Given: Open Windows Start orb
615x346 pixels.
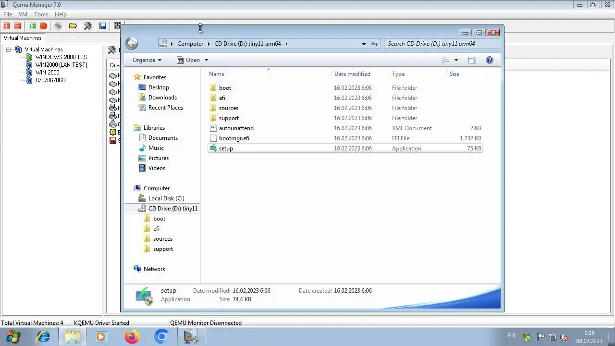Looking at the screenshot, I should coord(13,337).
